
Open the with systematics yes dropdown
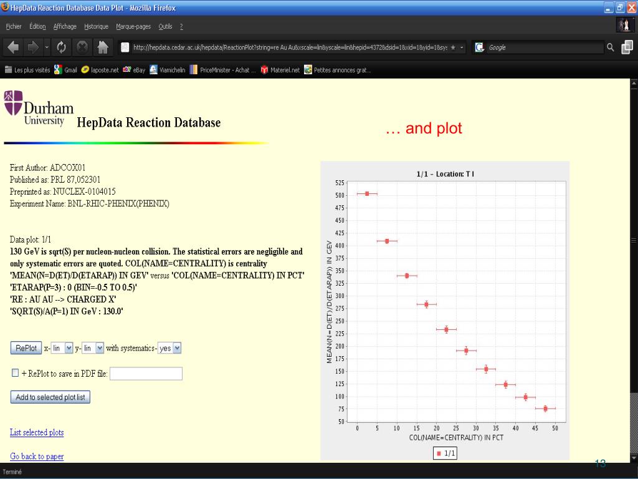[x=169, y=348]
